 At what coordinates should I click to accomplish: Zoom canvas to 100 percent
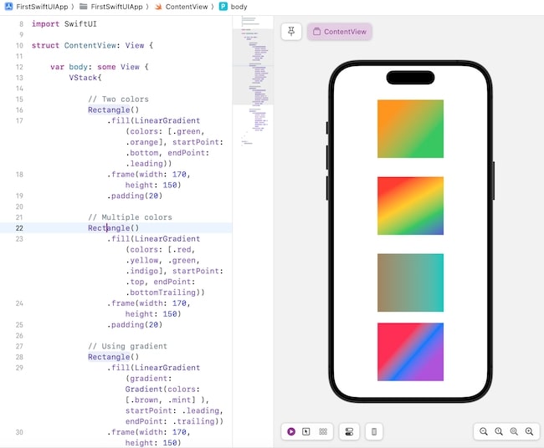click(499, 431)
